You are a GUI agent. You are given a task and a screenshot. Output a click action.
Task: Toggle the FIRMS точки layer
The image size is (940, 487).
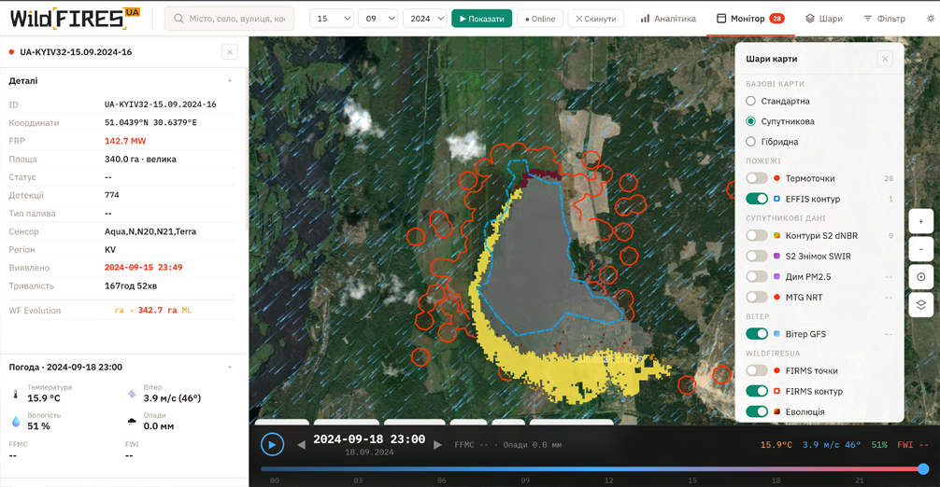757,371
